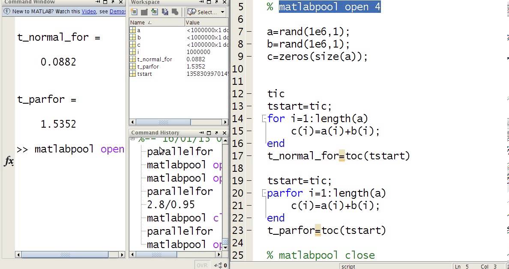Click the New variable icon in Workspace toolbar
The width and height of the screenshot is (509, 269).
point(134,12)
